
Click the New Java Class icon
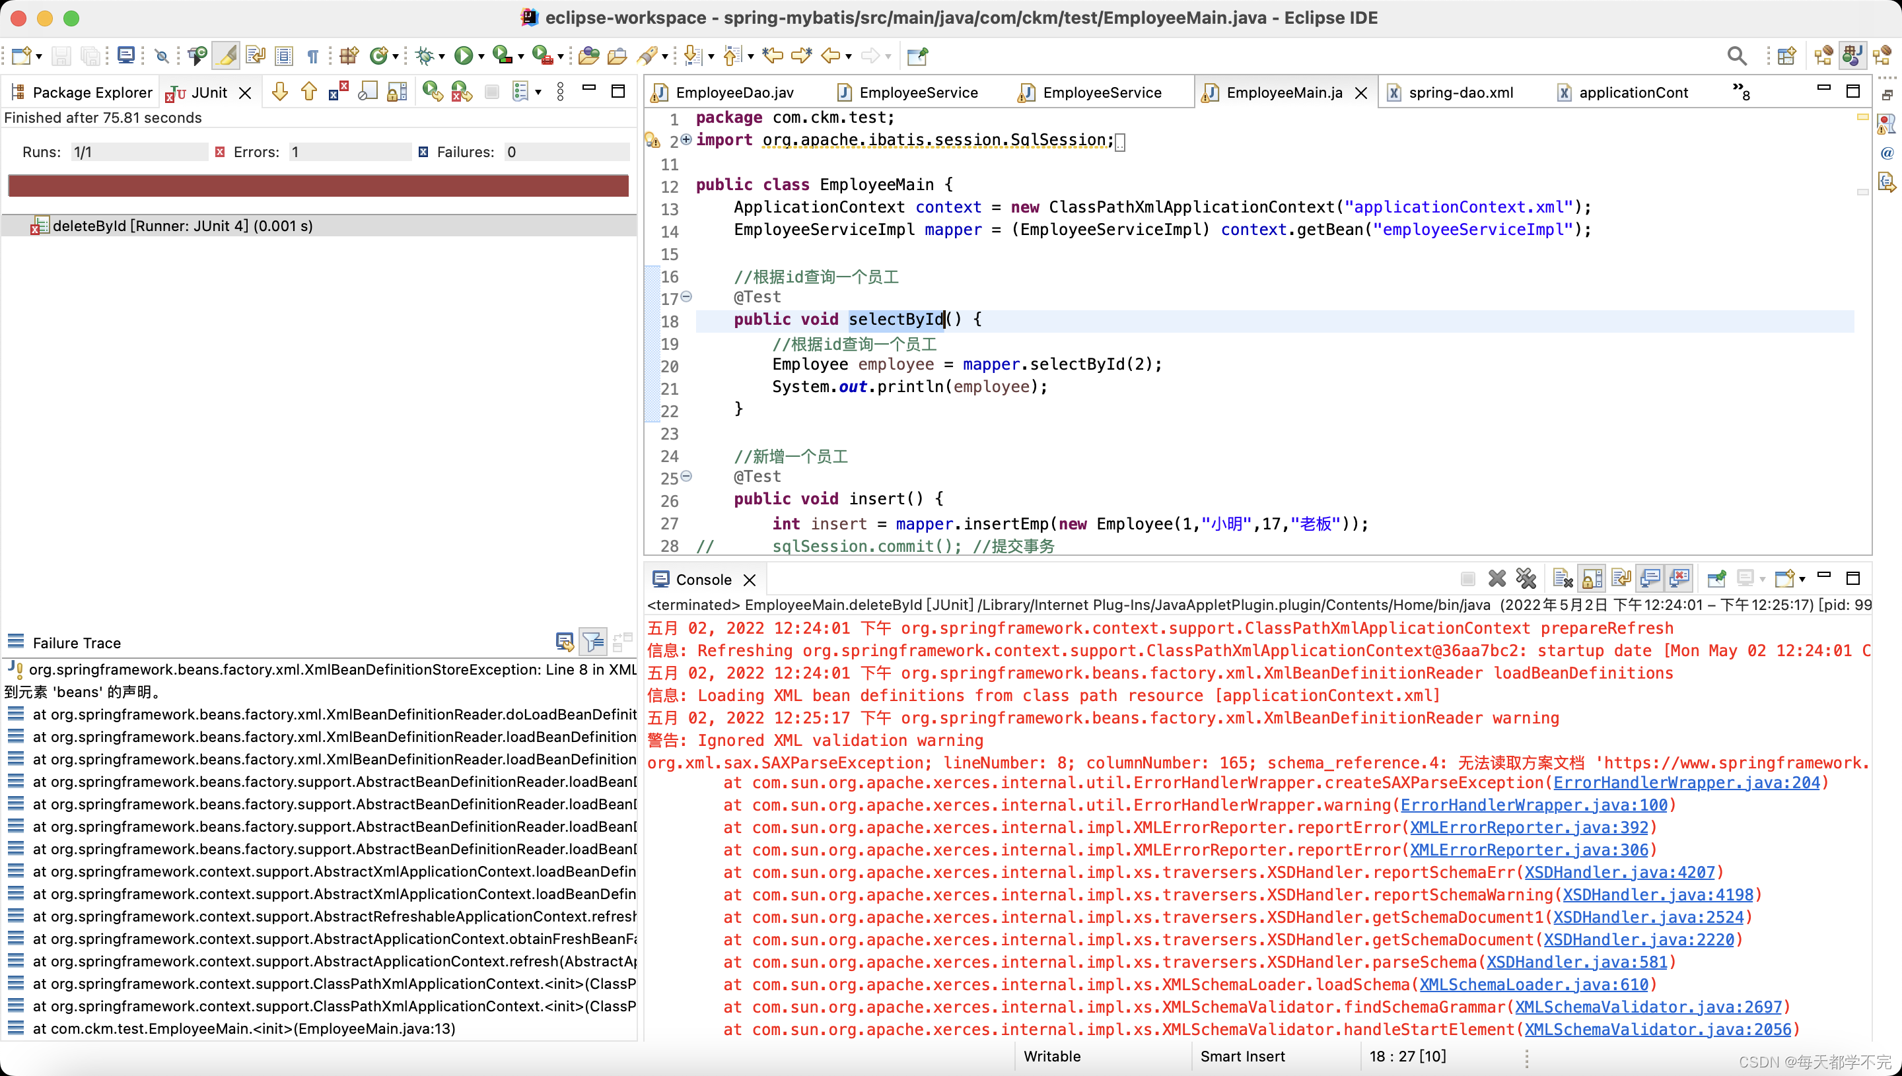pos(379,55)
